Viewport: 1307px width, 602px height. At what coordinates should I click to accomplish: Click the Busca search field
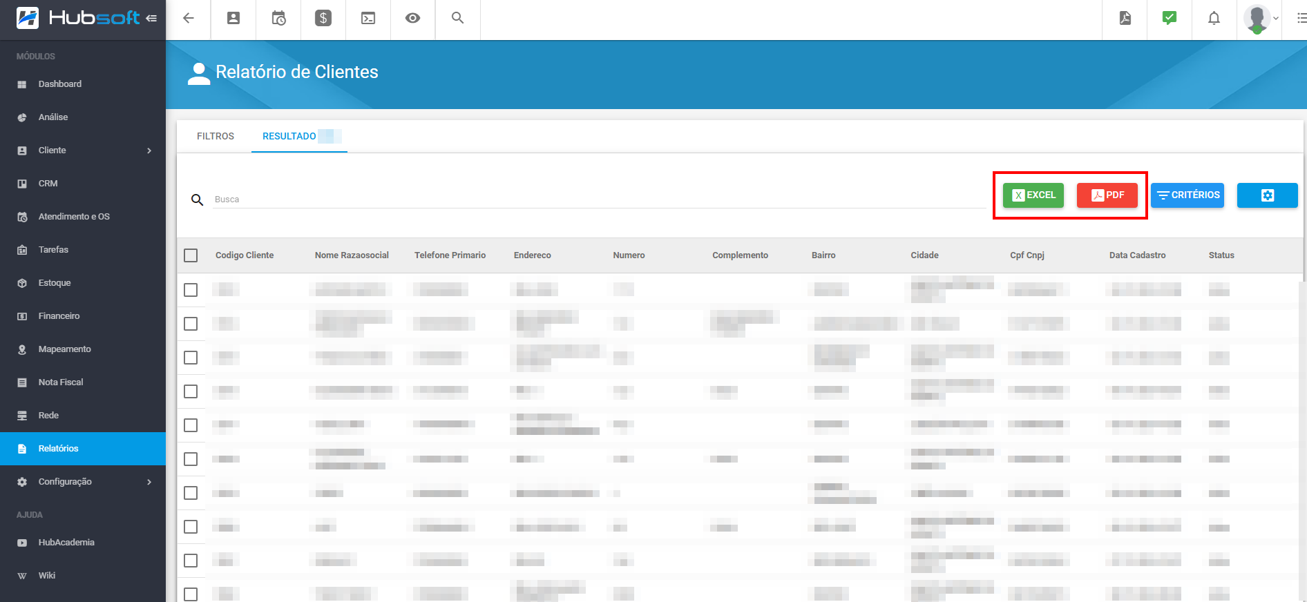(x=598, y=199)
